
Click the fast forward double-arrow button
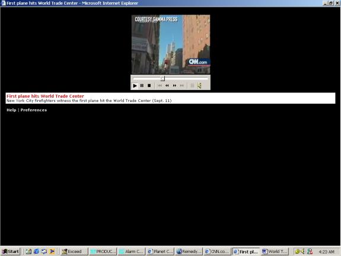pos(174,85)
